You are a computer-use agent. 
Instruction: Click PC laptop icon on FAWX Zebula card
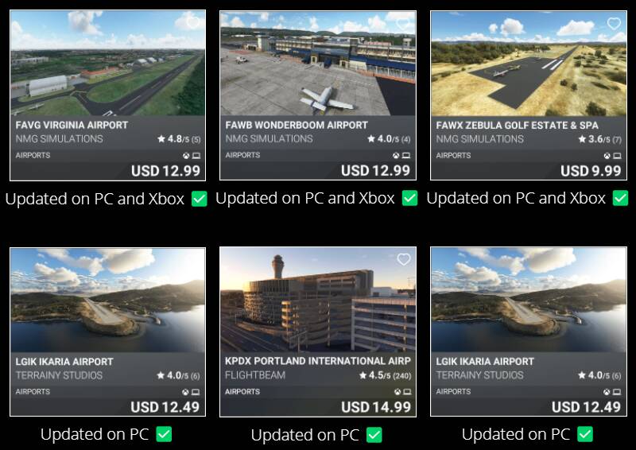coord(618,156)
